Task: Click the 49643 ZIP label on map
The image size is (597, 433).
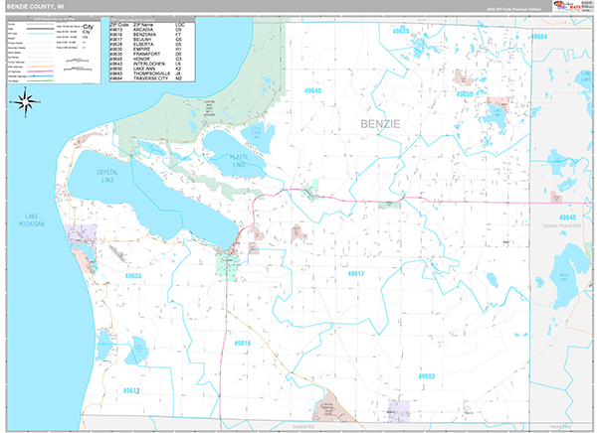Action: (x=567, y=217)
